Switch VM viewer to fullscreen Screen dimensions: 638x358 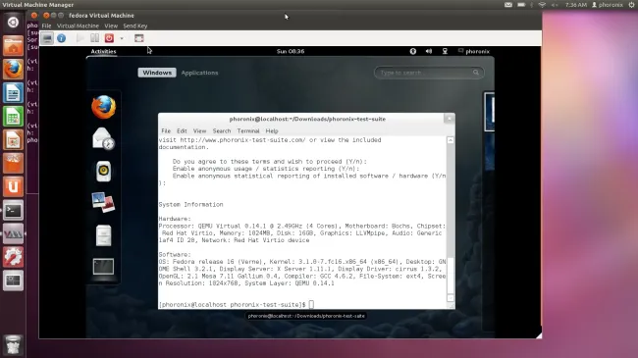(139, 38)
